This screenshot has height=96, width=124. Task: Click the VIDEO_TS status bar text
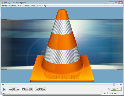[x=6, y=93]
